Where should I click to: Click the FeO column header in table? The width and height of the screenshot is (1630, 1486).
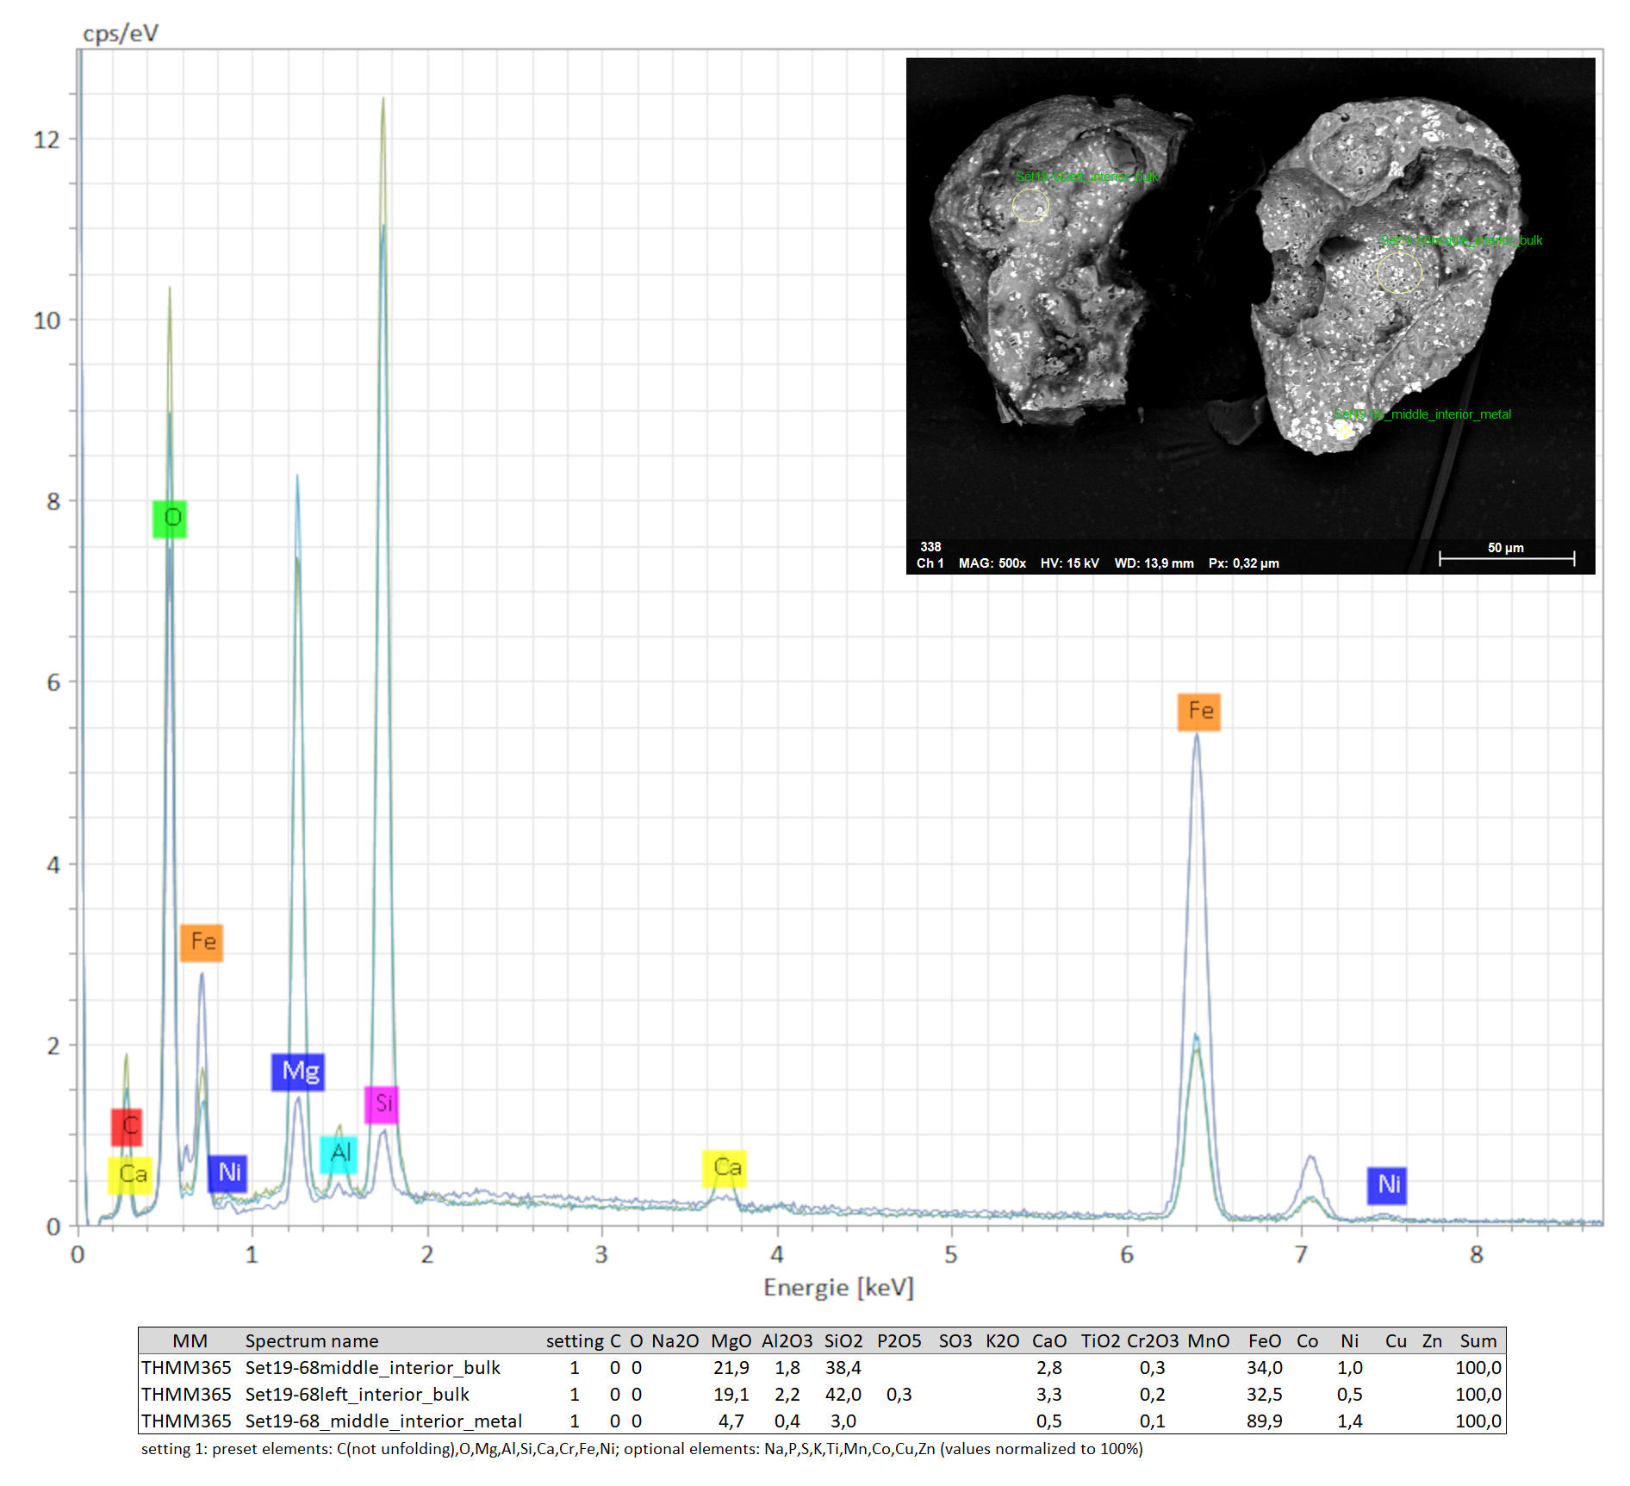tap(1264, 1341)
